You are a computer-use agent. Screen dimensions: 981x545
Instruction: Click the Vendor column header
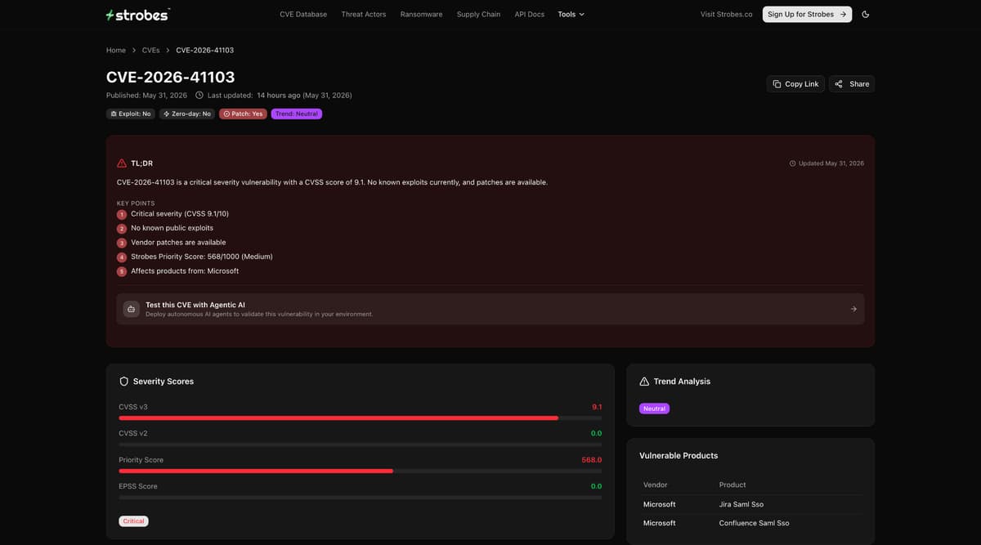656,485
